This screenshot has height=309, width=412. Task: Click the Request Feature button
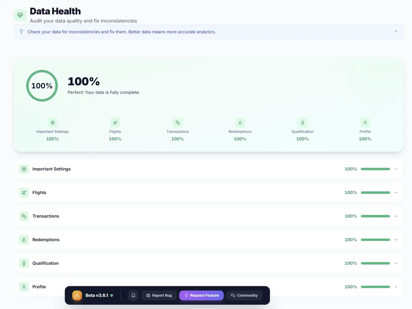(x=201, y=295)
